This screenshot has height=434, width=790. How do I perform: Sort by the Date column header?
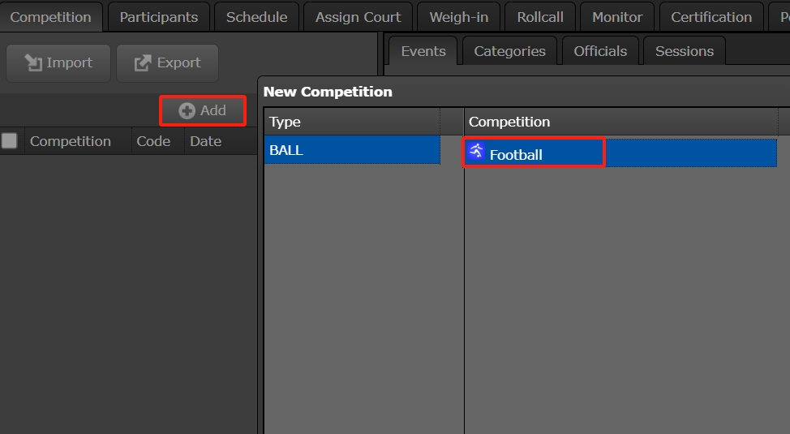[205, 141]
